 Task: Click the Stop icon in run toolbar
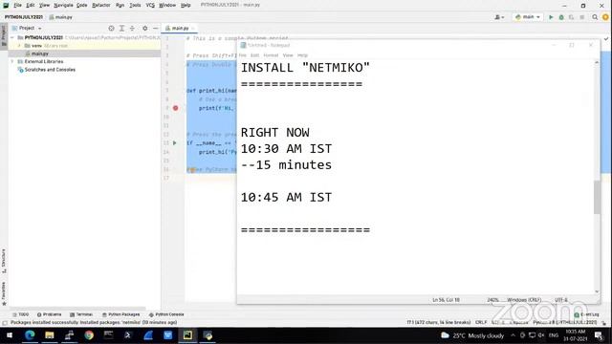click(x=582, y=17)
